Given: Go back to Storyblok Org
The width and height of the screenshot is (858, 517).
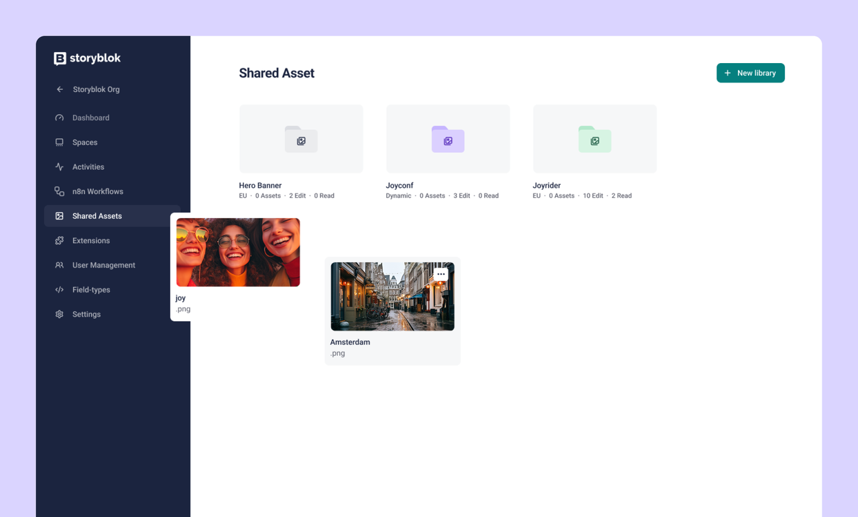Looking at the screenshot, I should (96, 89).
